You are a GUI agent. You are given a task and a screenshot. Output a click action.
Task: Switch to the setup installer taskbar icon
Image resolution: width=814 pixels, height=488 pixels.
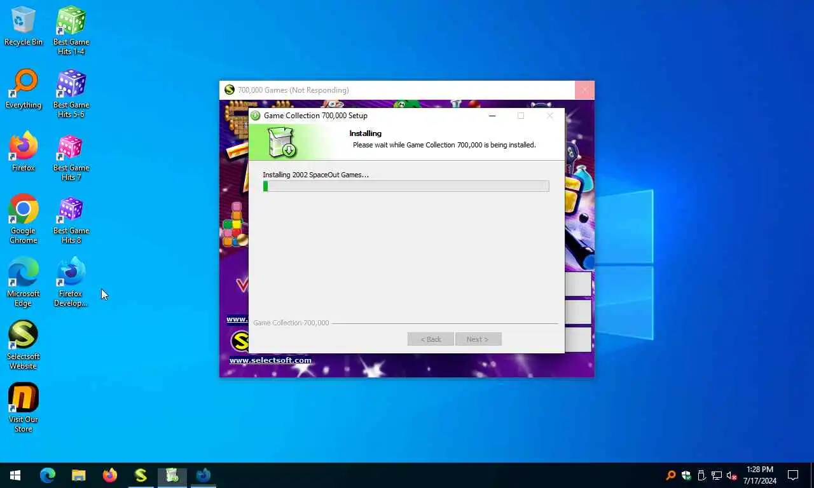click(x=172, y=475)
